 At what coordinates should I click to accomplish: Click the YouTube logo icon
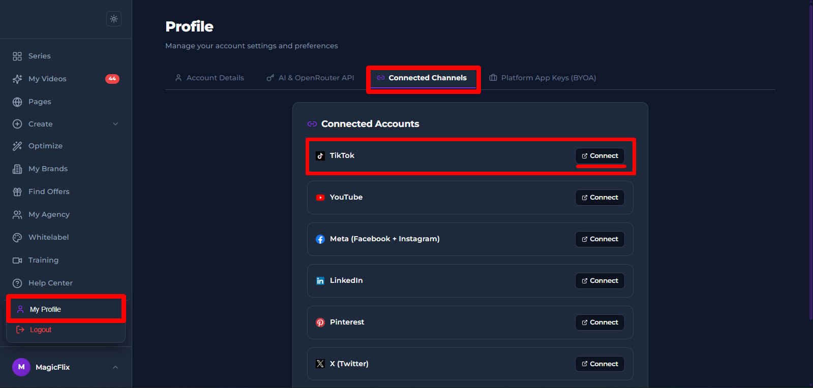[x=320, y=198]
